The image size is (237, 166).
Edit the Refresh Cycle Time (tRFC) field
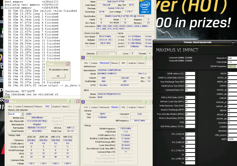(190, 101)
